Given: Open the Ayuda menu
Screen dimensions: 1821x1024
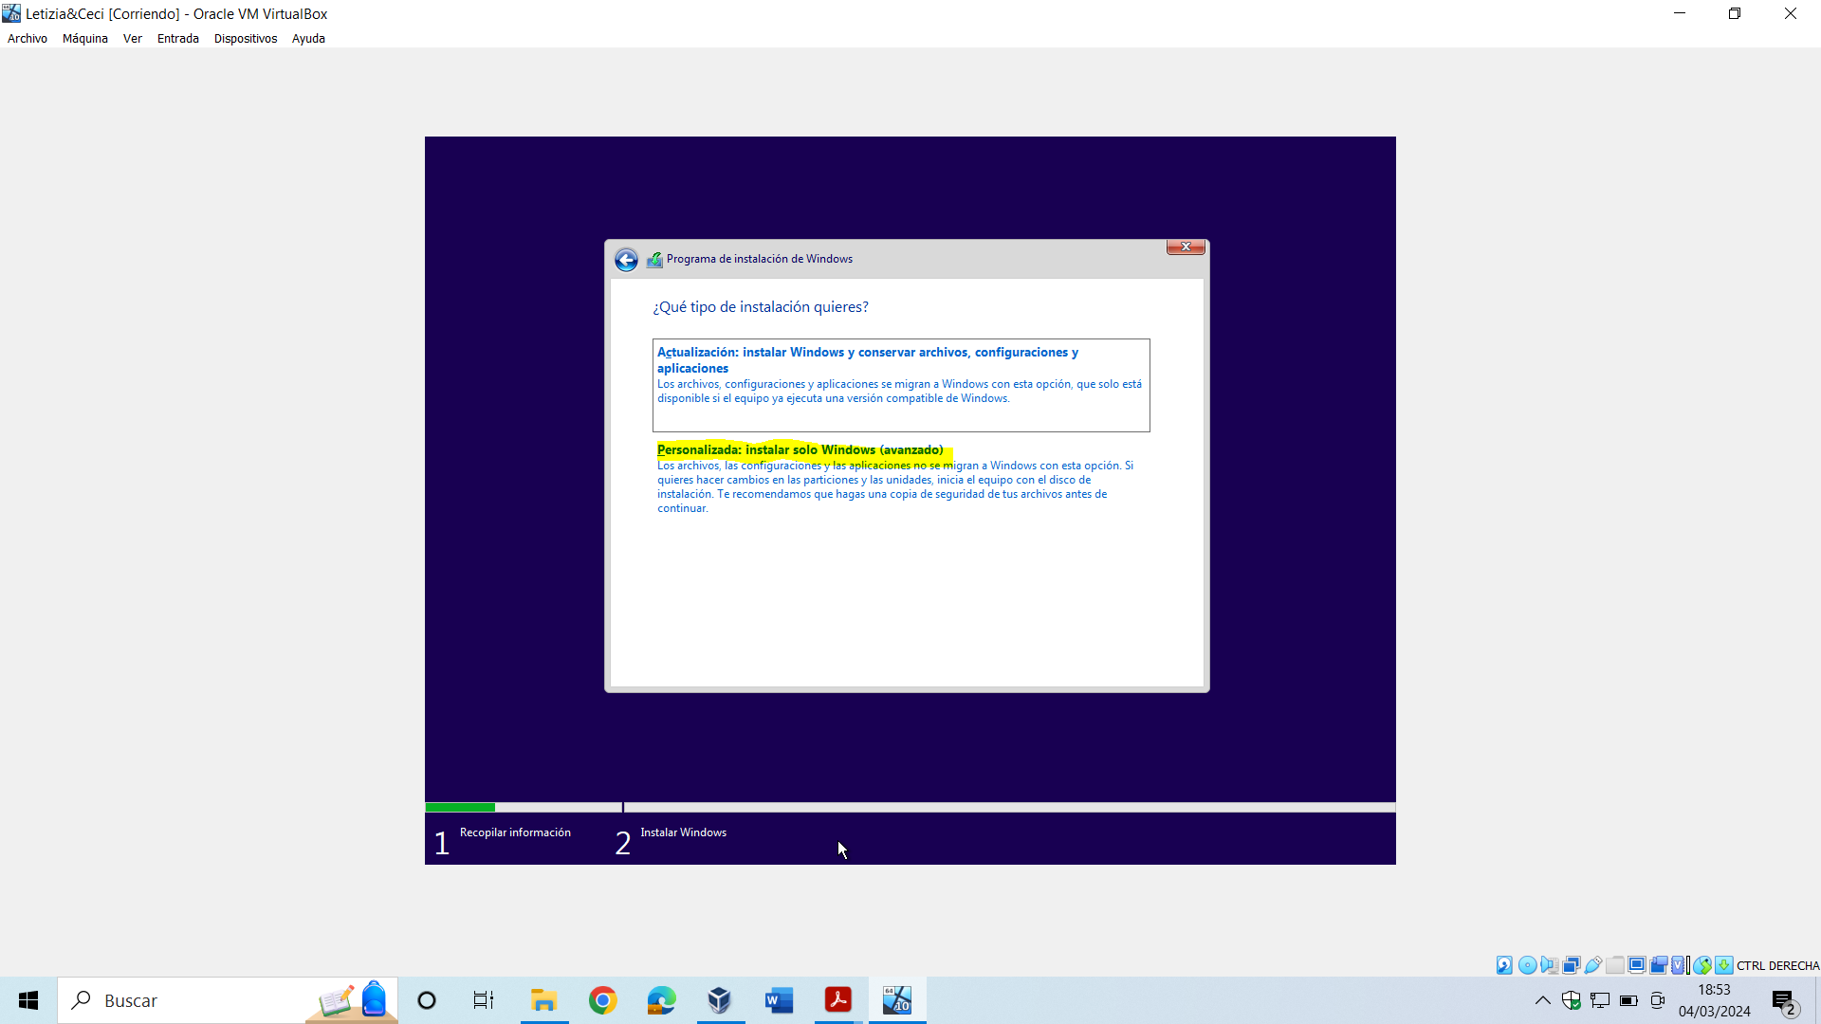Looking at the screenshot, I should coord(308,39).
